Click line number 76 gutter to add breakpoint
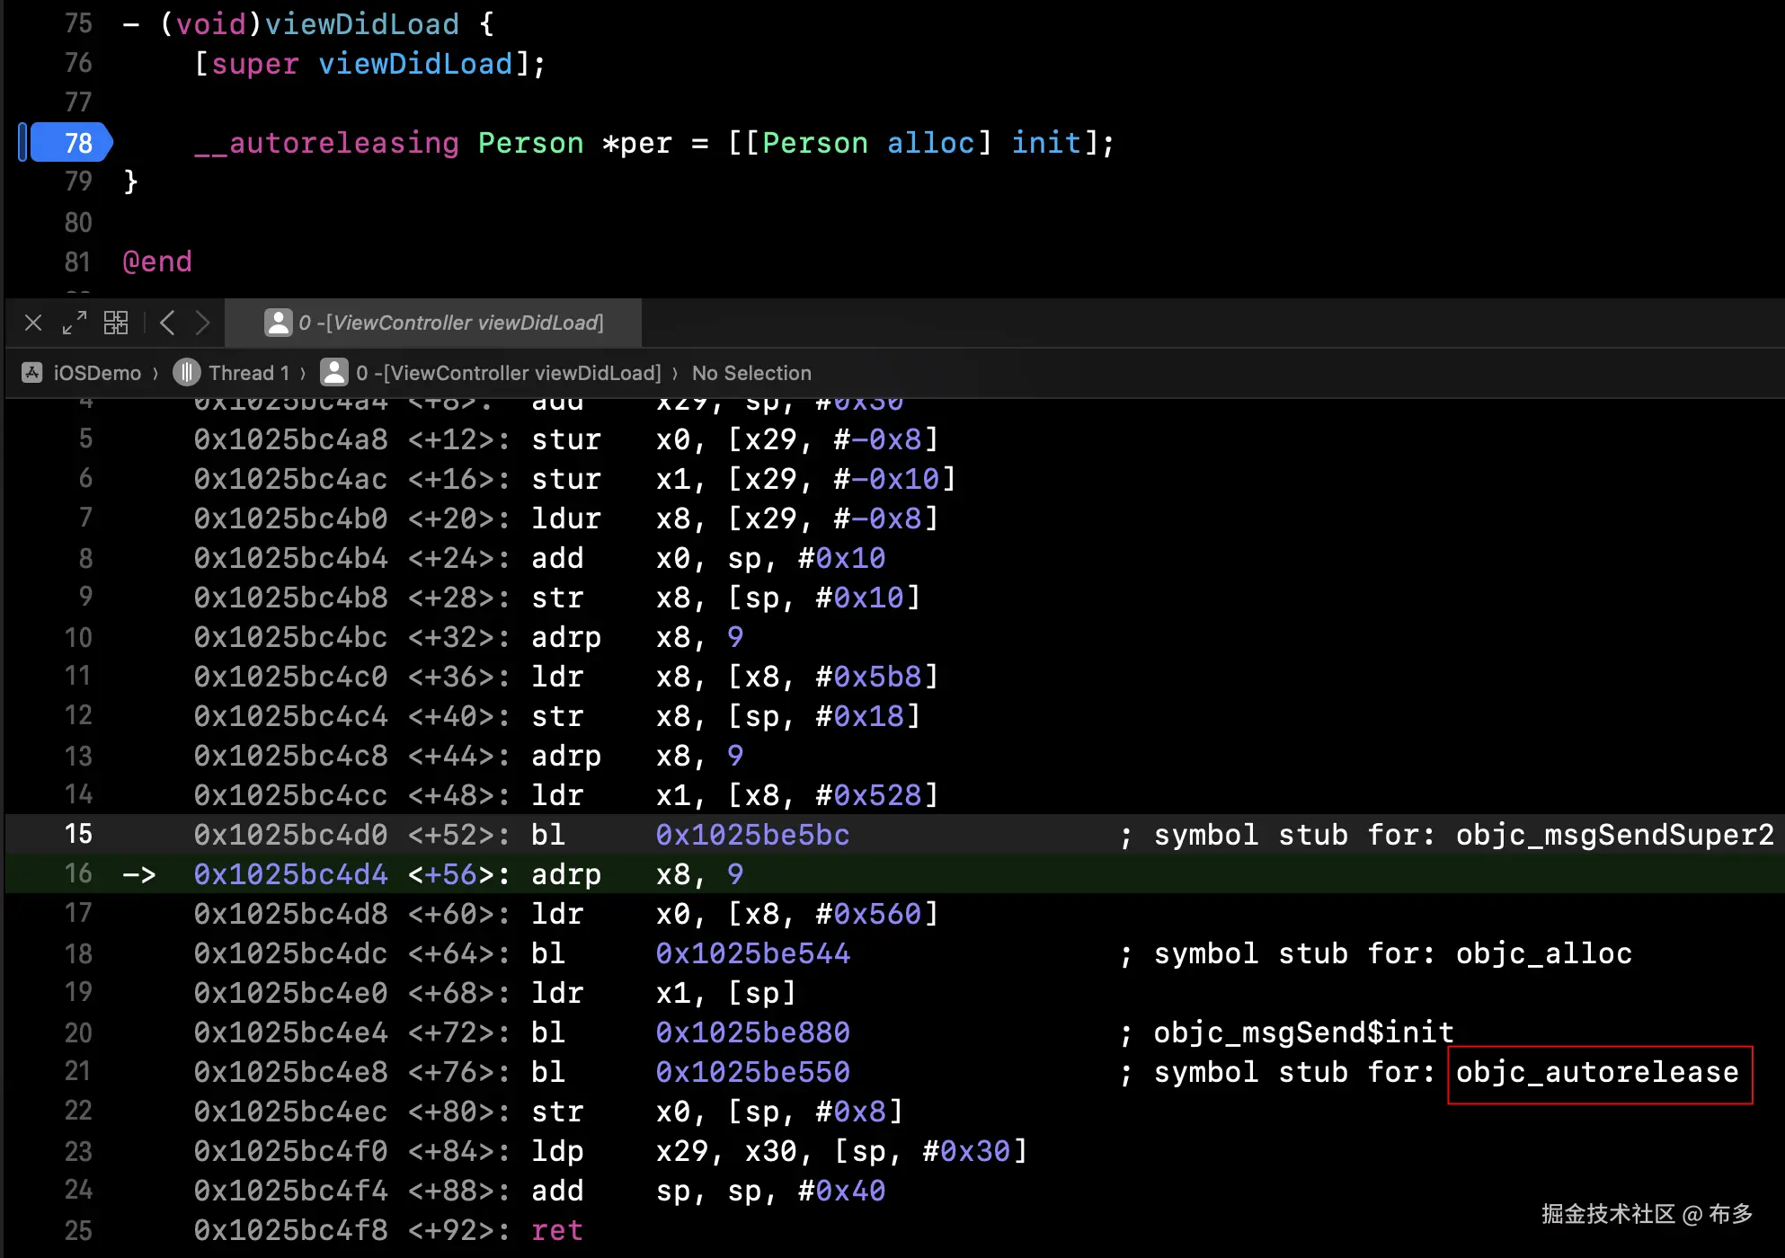Screen dimensions: 1785x1258 coord(78,63)
